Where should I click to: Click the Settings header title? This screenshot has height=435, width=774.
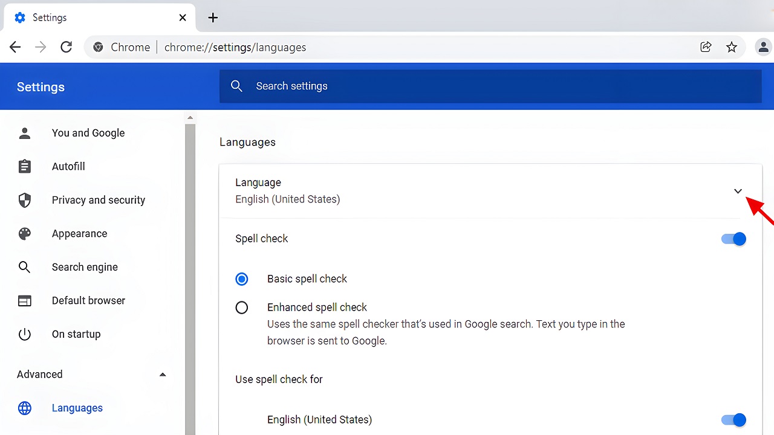pyautogui.click(x=41, y=87)
